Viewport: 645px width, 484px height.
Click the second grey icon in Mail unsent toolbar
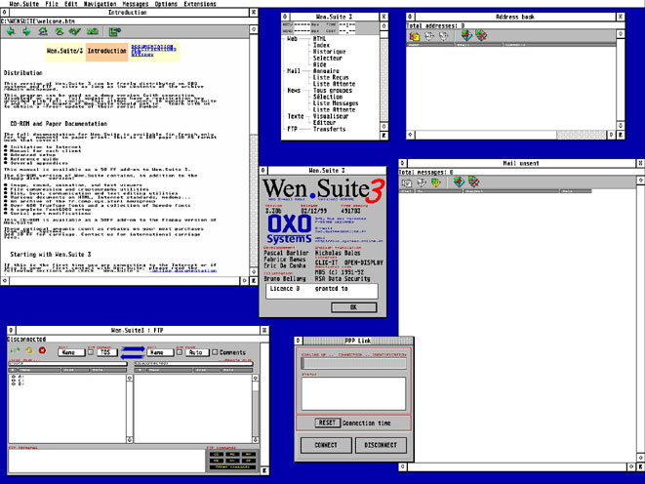pyautogui.click(x=422, y=182)
